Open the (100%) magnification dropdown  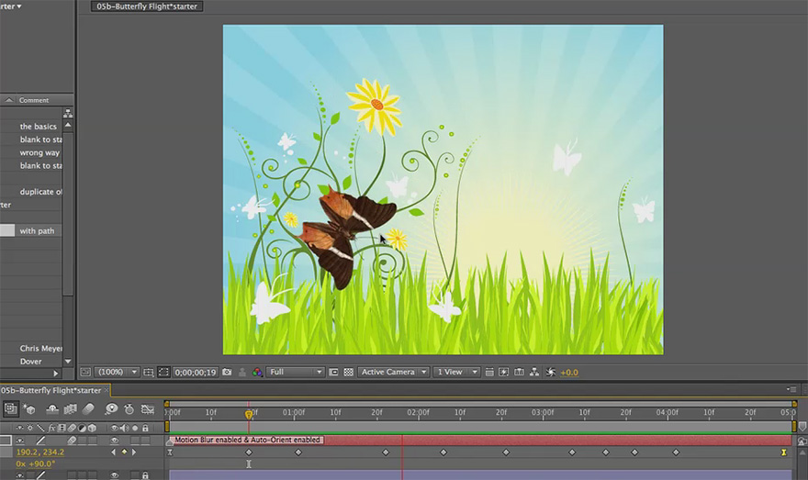(118, 372)
